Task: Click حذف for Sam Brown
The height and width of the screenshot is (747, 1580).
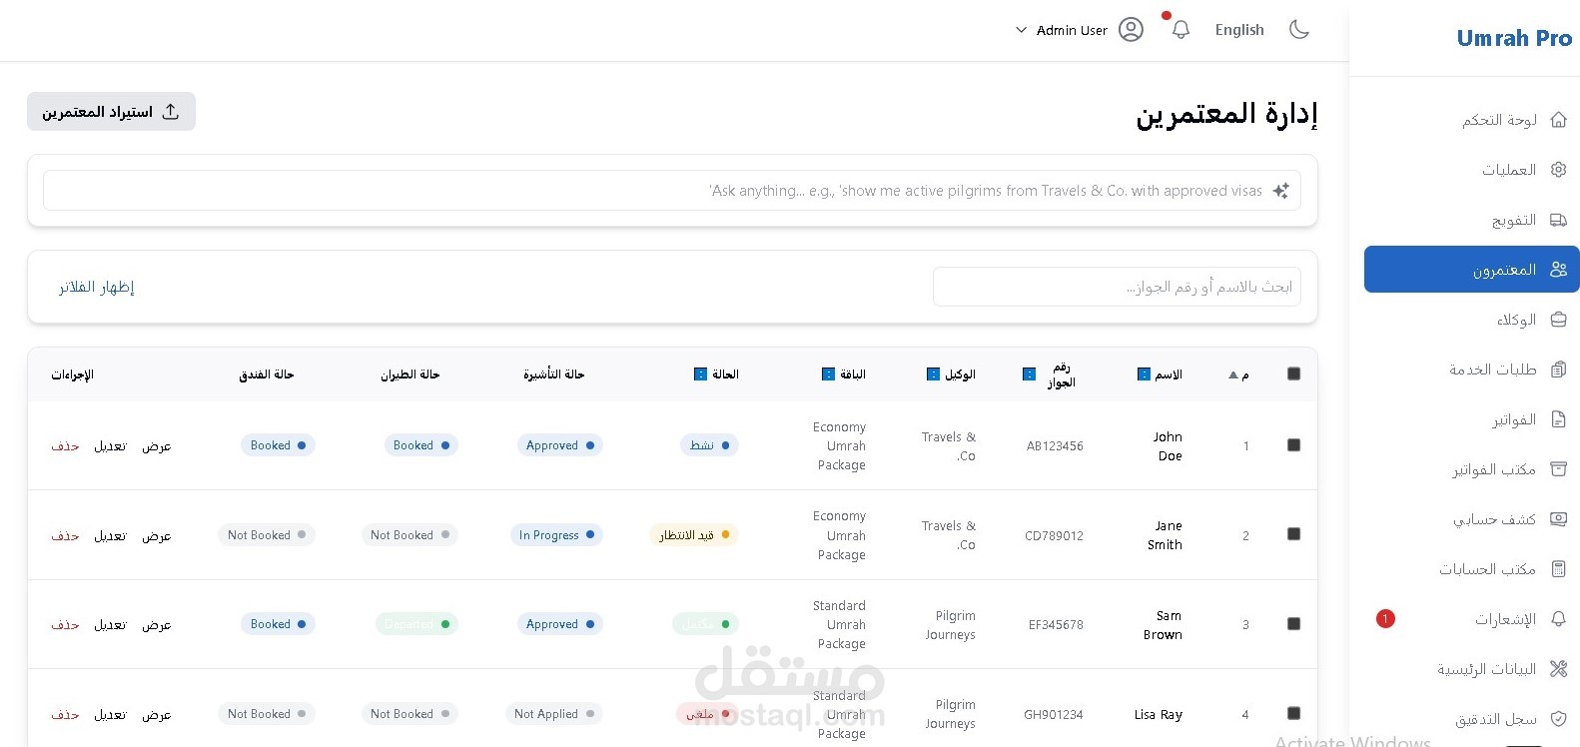Action: 65,625
